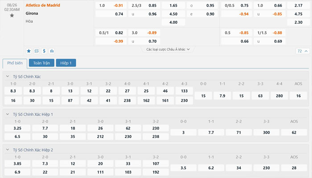The image size is (312, 178).
Task: Pick full-time 3-3 draw at 63
Action: click(x=260, y=96)
